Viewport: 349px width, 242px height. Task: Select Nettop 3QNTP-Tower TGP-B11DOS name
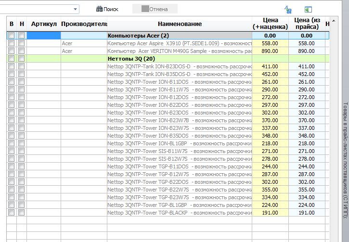coord(180,166)
